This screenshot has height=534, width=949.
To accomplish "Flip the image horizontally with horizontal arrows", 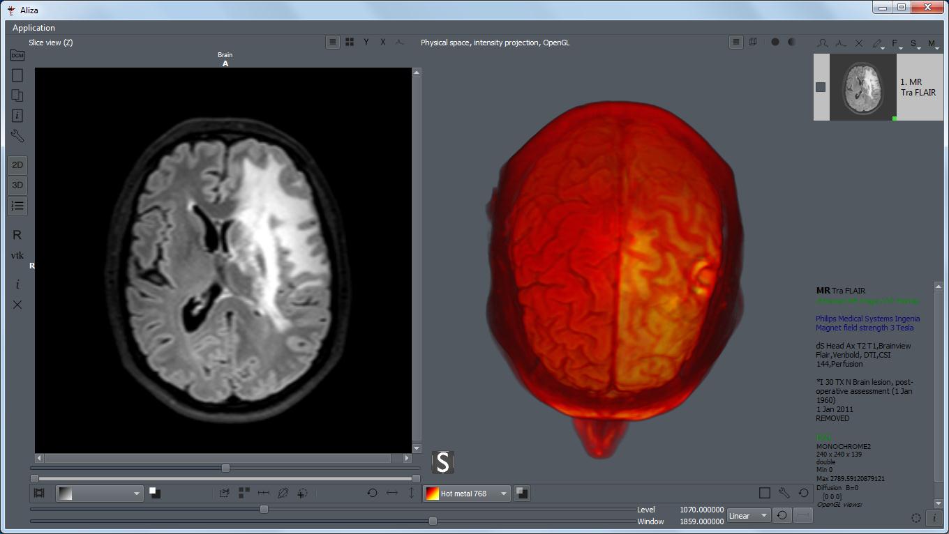I will (392, 493).
